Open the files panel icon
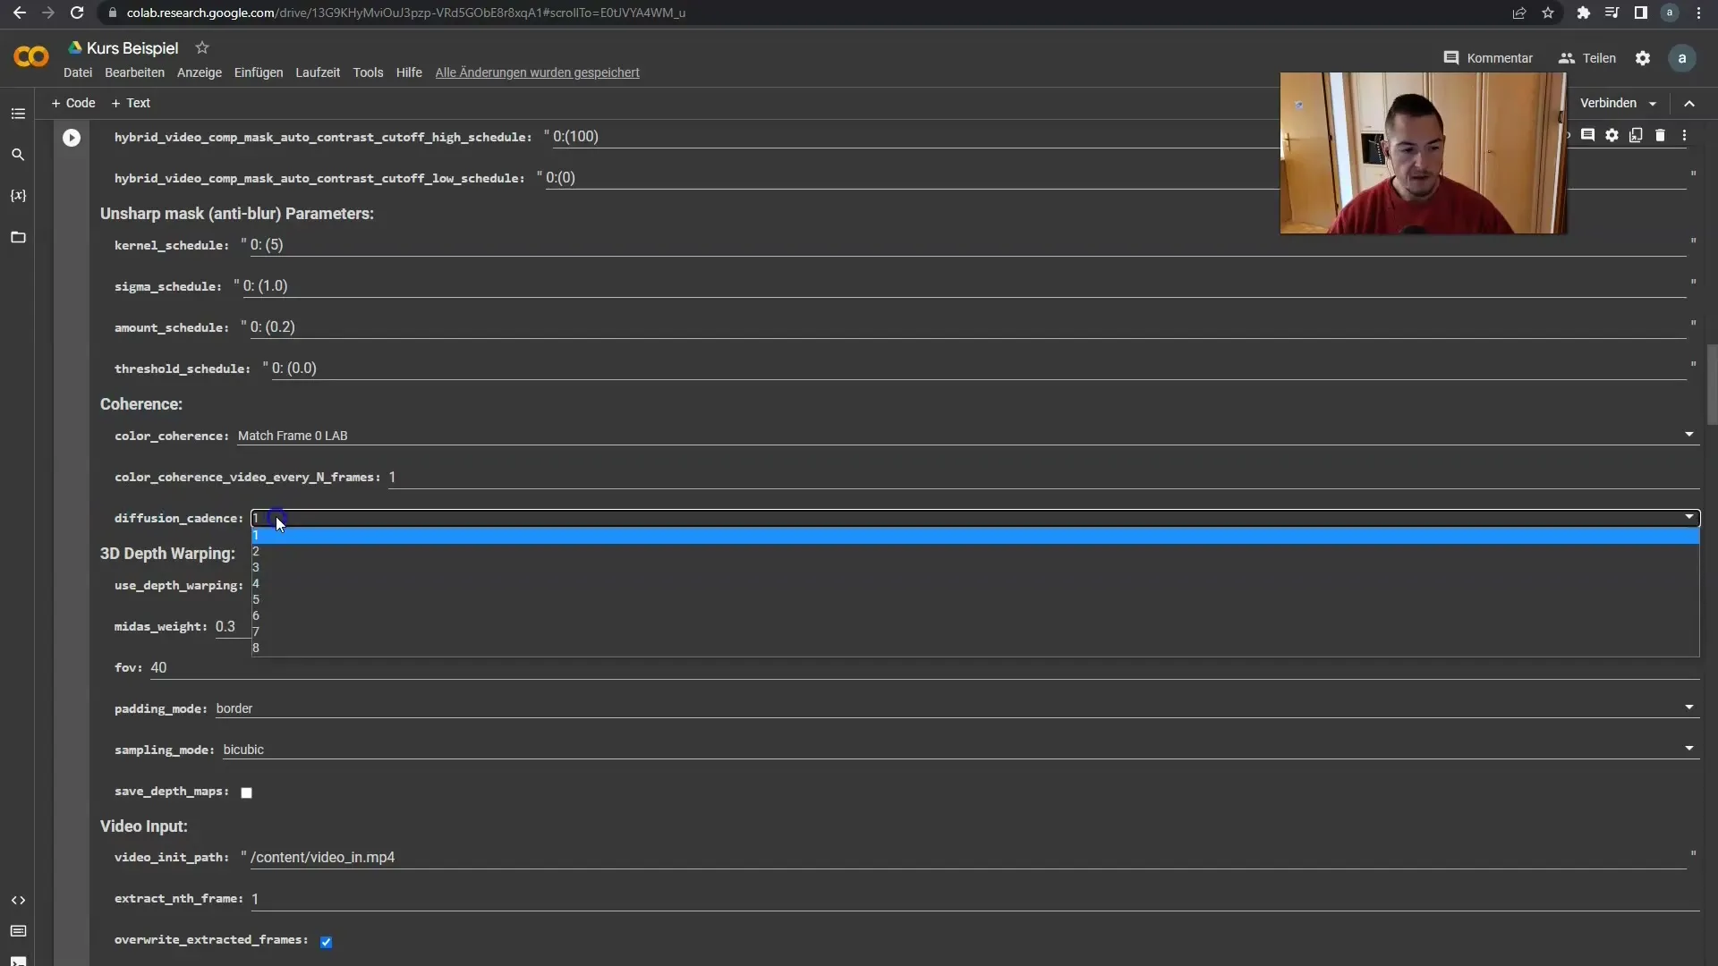The width and height of the screenshot is (1718, 966). (x=18, y=237)
